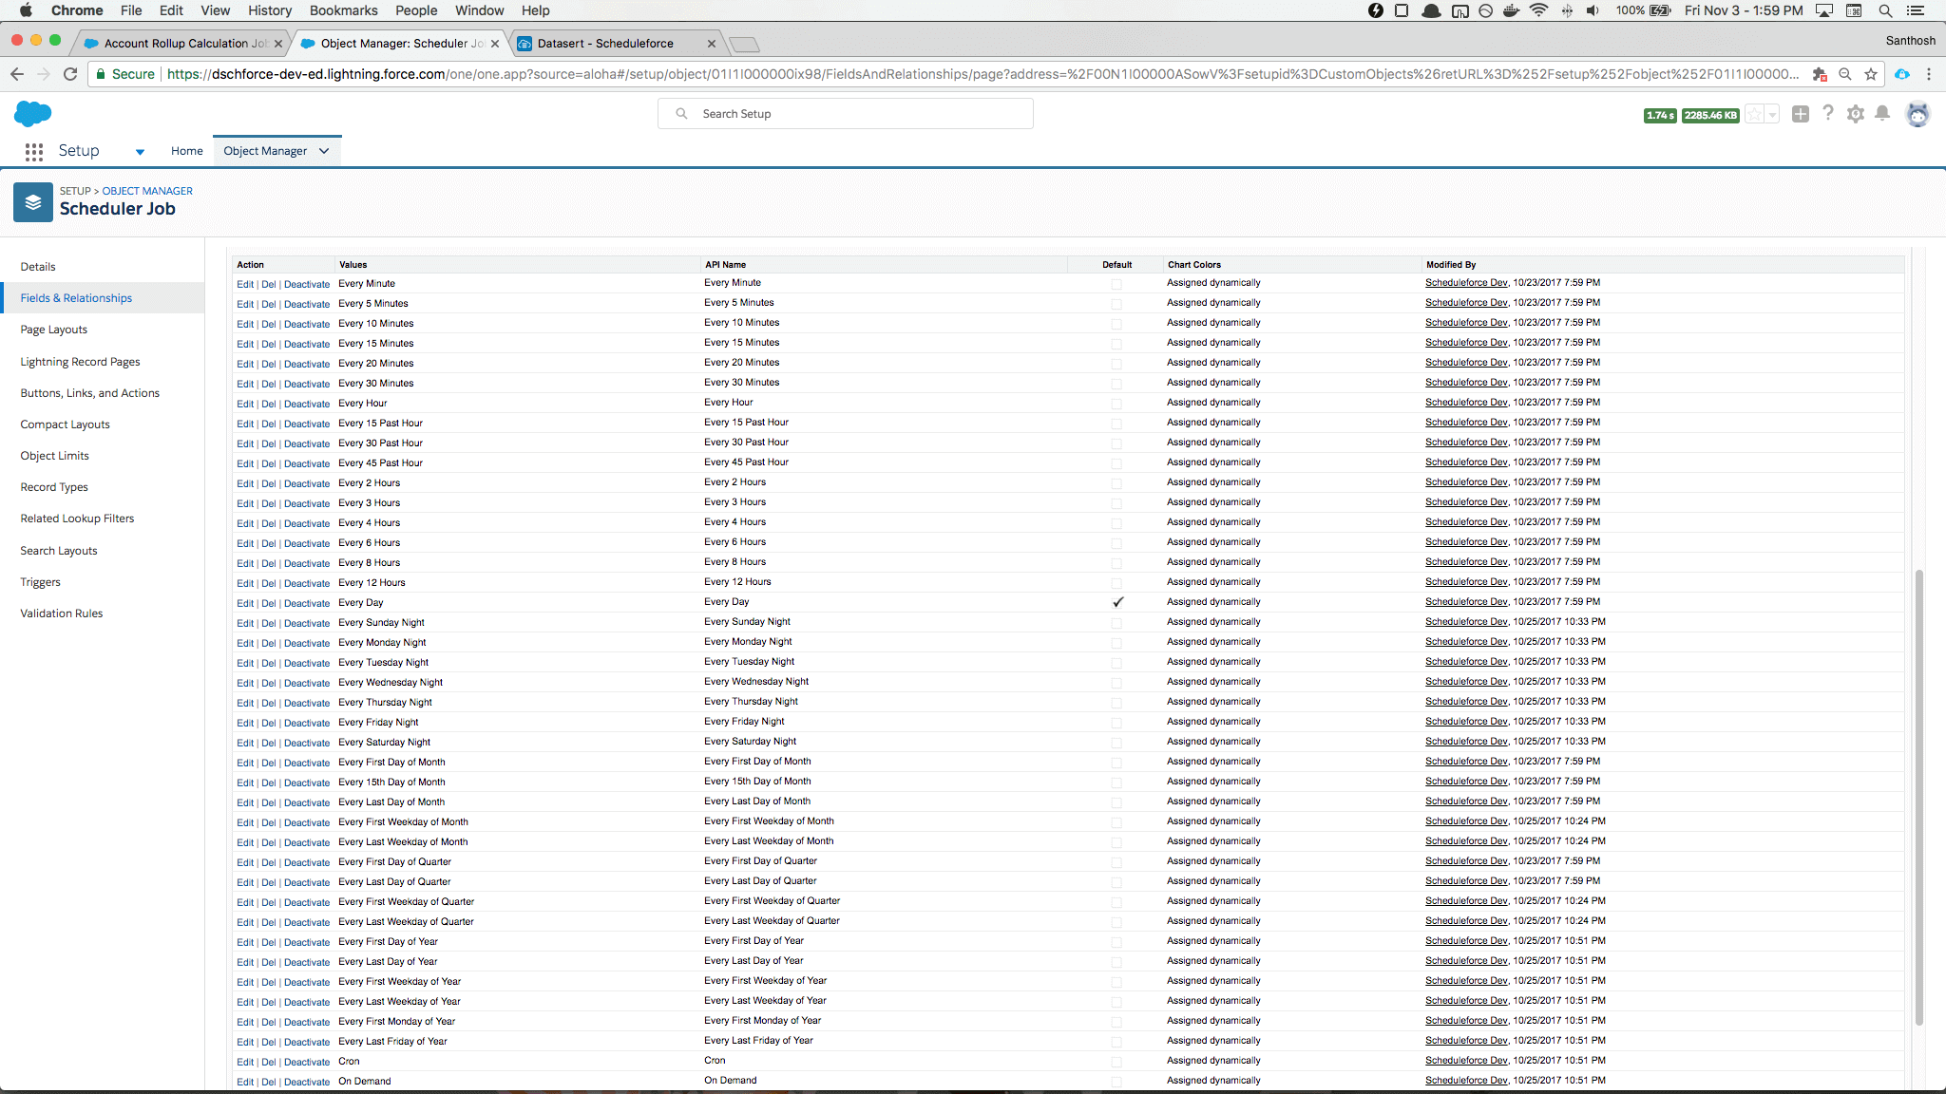Toggle the Every Day default checkbox
This screenshot has width=1946, height=1094.
tap(1117, 602)
